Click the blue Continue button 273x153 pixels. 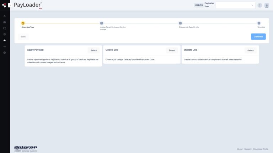point(258,37)
